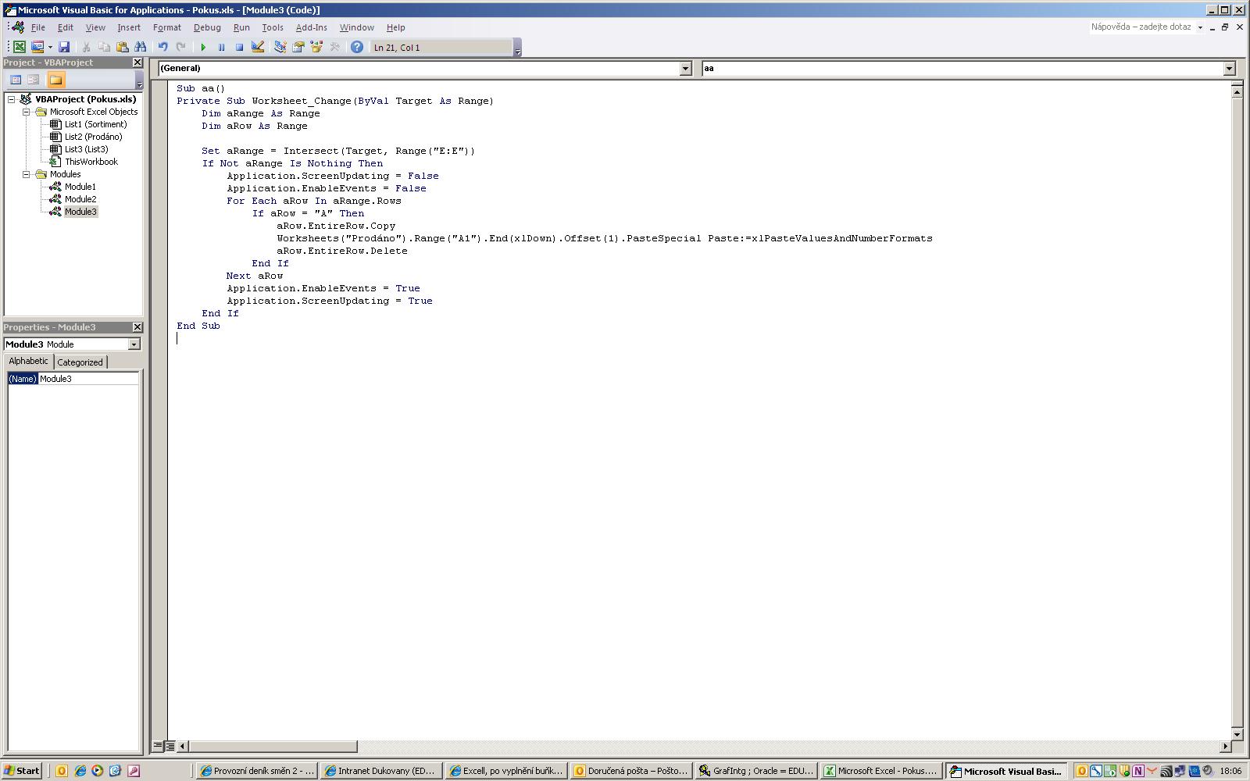
Task: Click the Paste clipboard icon
Action: click(122, 47)
